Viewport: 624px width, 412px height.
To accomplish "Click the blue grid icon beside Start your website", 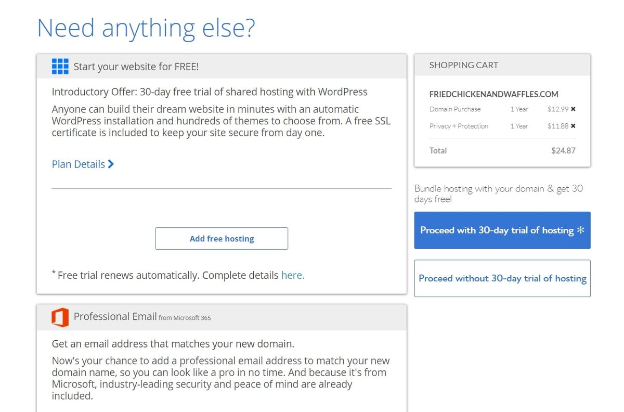I will coord(60,67).
